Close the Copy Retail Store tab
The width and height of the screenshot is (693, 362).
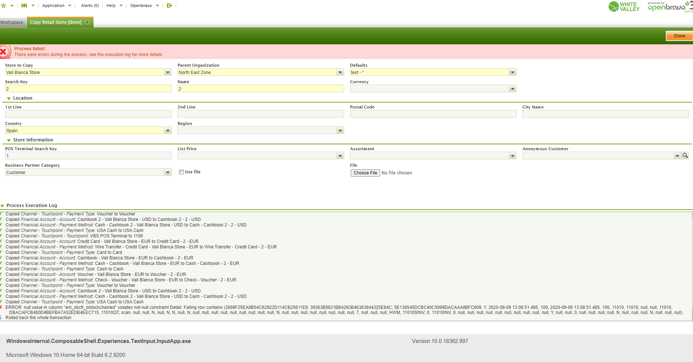(x=87, y=22)
